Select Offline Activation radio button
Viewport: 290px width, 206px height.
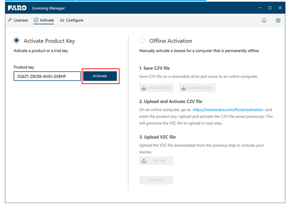142,40
